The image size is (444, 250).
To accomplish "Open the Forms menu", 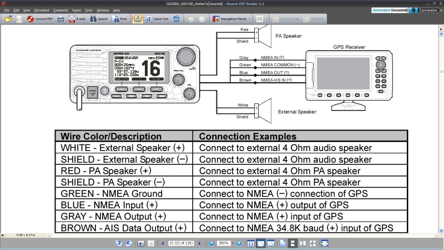I will (x=77, y=10).
